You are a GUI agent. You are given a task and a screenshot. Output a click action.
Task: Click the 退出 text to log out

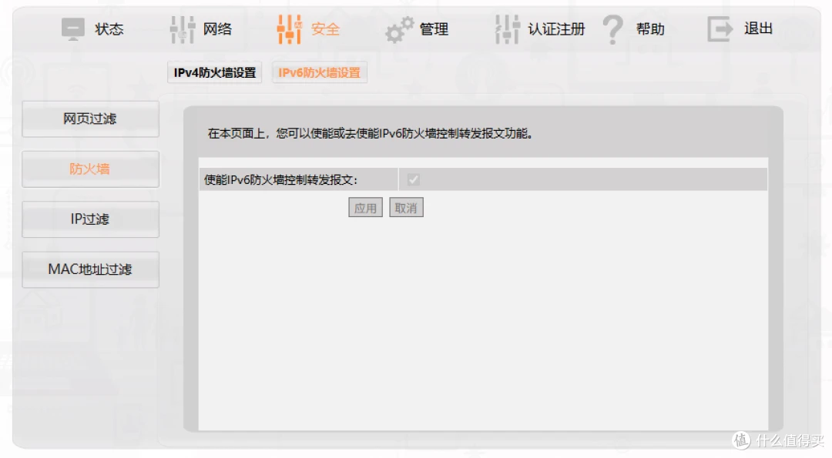(x=758, y=28)
